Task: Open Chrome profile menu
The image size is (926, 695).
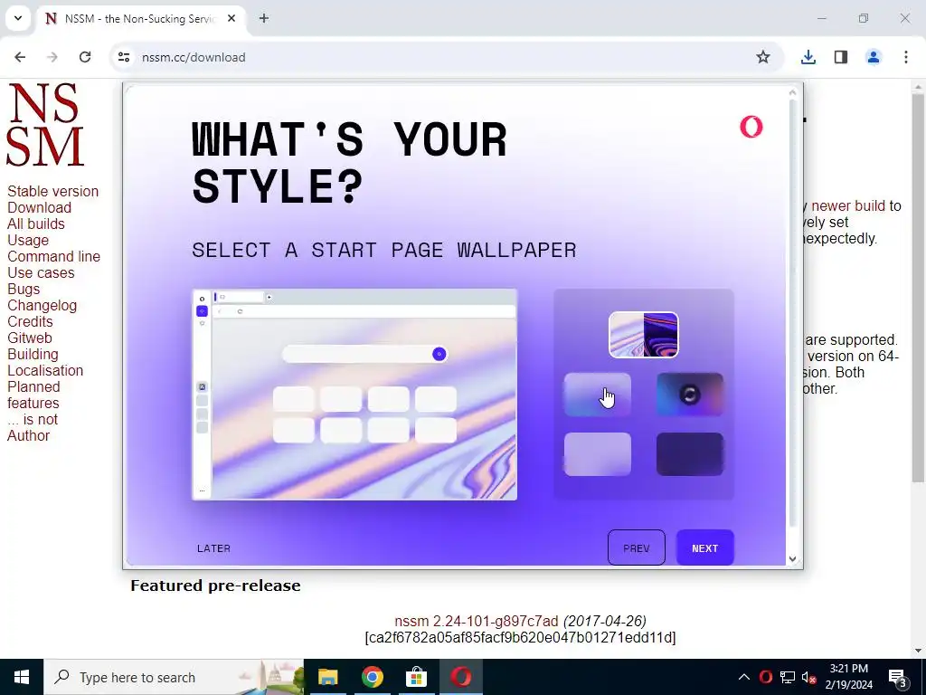Action: (x=873, y=57)
